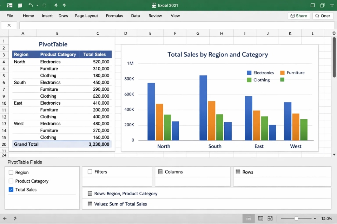Adjust the zoom slider in the status bar
Screen dimensions: 337x224
[x=296, y=218]
